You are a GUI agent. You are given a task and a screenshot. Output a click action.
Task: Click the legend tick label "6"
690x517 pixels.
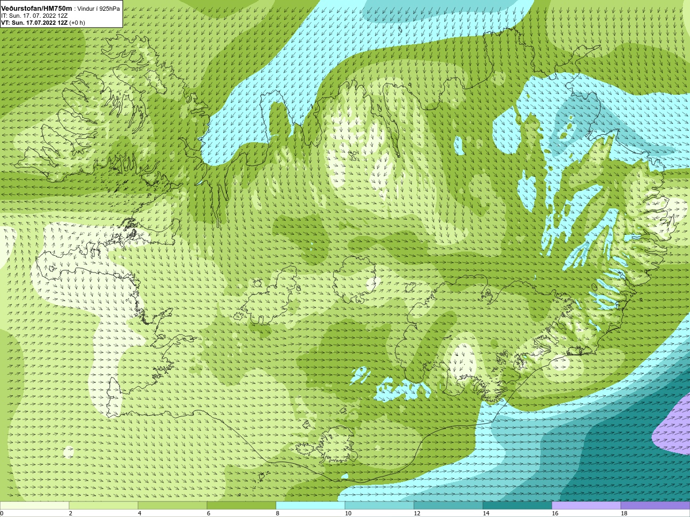209,513
